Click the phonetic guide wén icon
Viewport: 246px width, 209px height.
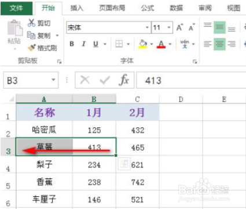pos(185,44)
